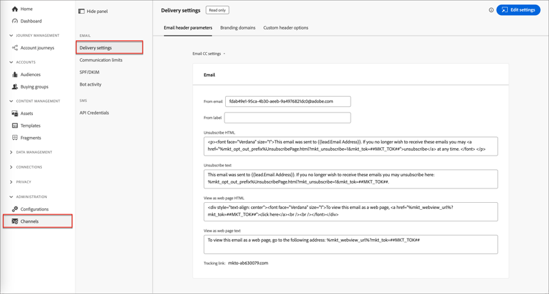Click the Buying groups icon
This screenshot has width=549, height=294.
[15, 87]
